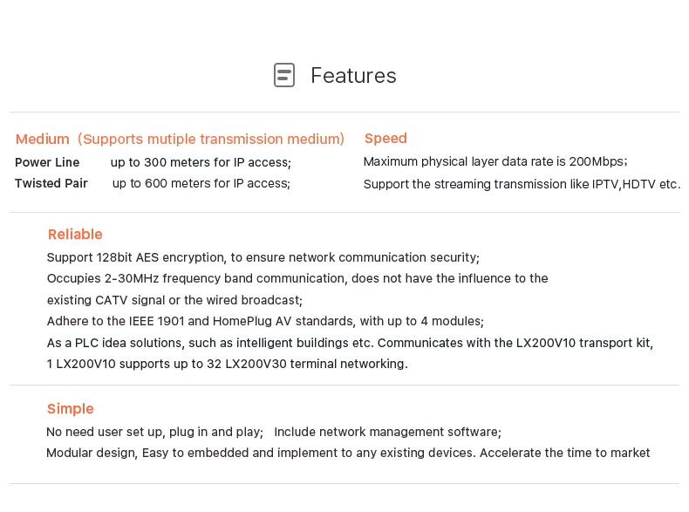Click 'up to 600 meters for IP access' text

click(201, 183)
